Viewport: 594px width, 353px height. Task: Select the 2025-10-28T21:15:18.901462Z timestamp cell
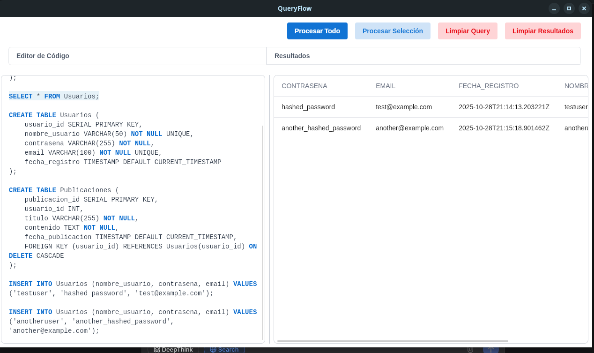(x=504, y=128)
